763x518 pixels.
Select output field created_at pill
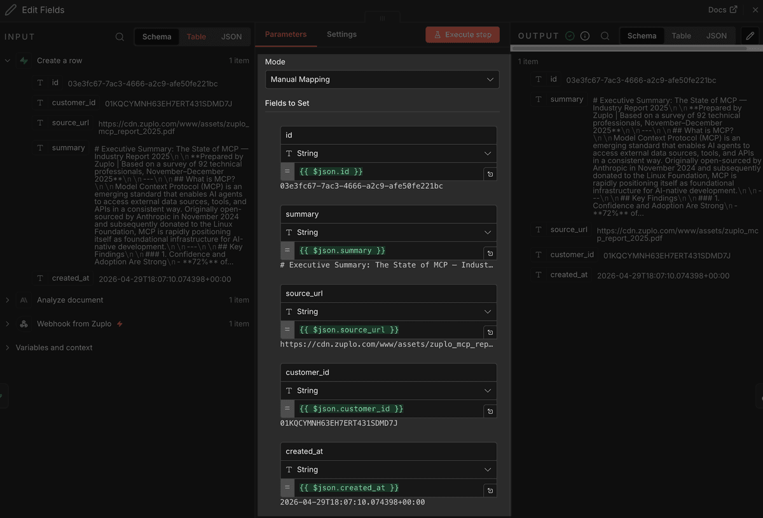562,275
